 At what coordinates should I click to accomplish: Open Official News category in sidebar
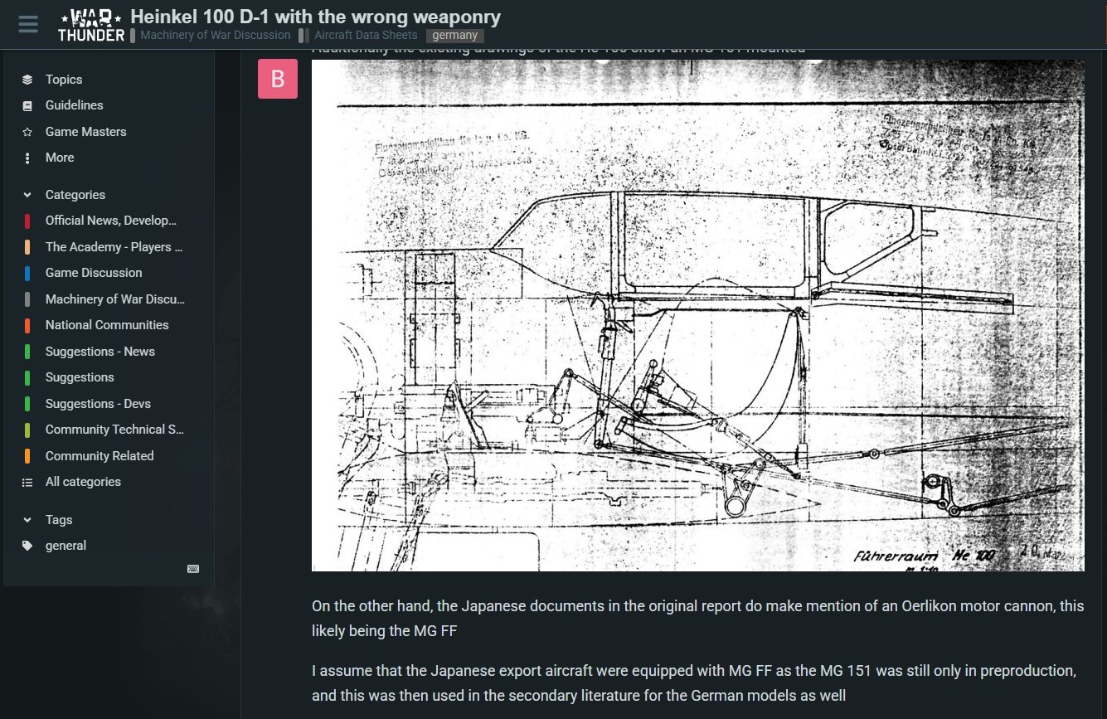(x=110, y=221)
